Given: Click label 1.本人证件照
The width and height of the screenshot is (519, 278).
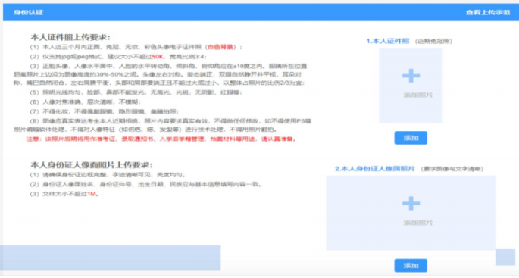Looking at the screenshot, I should [388, 41].
